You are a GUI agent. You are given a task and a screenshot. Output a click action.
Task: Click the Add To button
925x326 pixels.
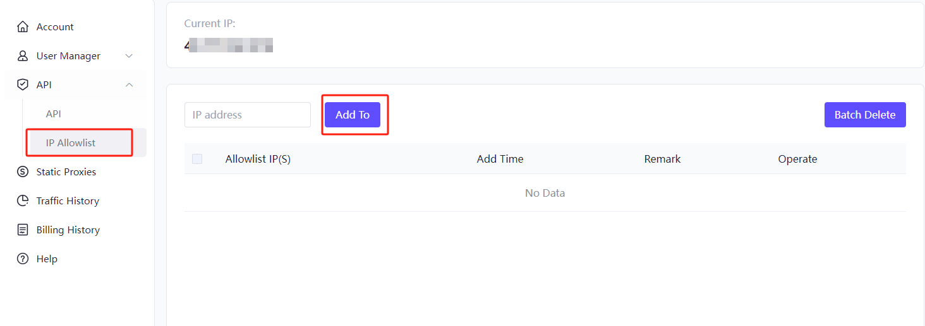point(353,115)
